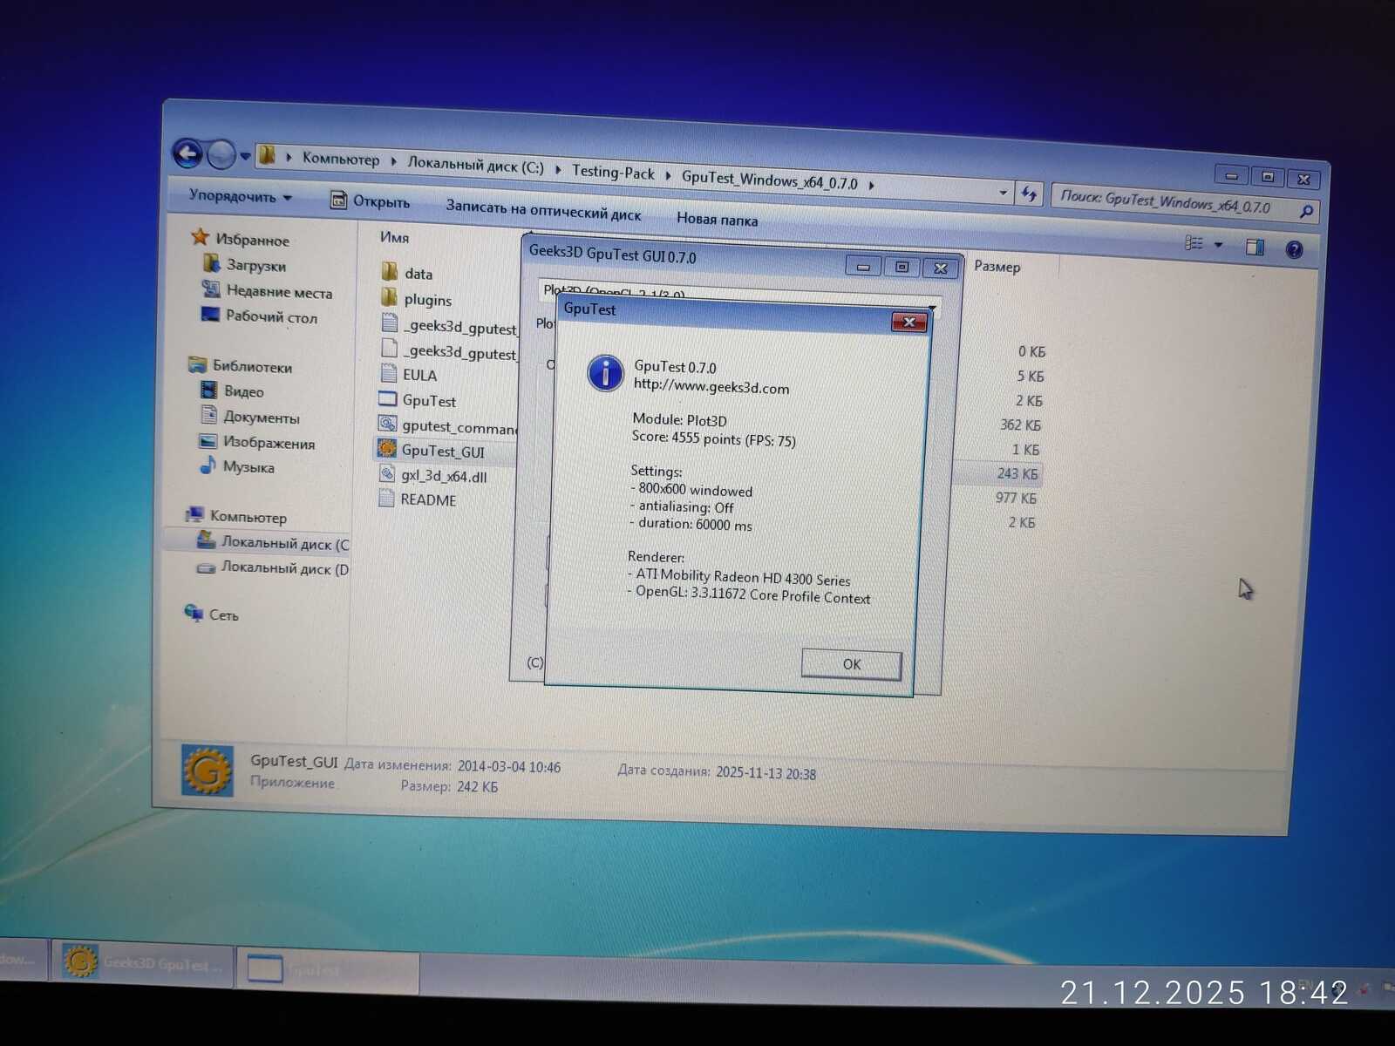
Task: Select the Недавние места icon
Action: 211,289
